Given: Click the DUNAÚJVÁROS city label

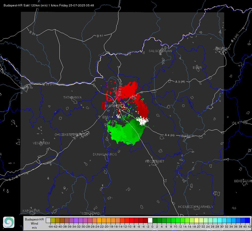Looking at the screenshot, I should pyautogui.click(x=105, y=154).
